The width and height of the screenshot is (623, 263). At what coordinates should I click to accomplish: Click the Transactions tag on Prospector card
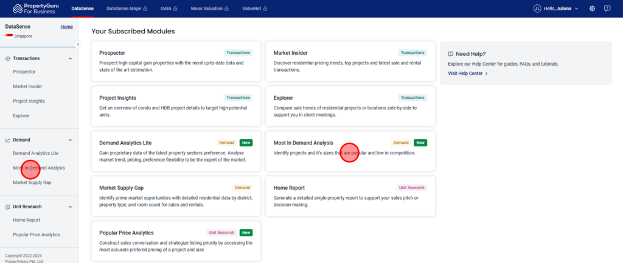(238, 53)
